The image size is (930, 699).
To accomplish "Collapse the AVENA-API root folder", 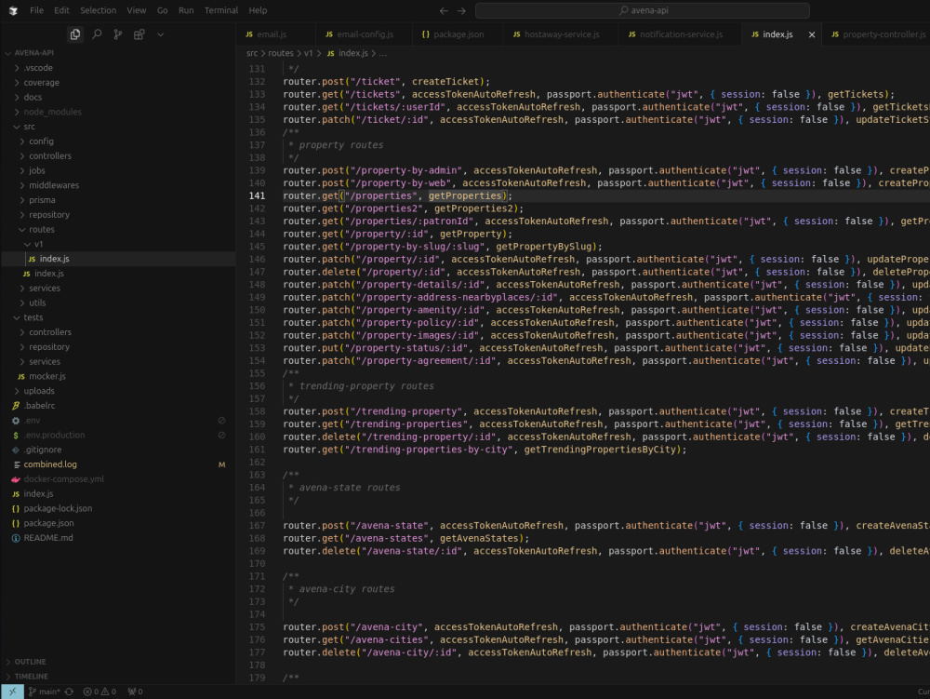I will [x=119, y=53].
